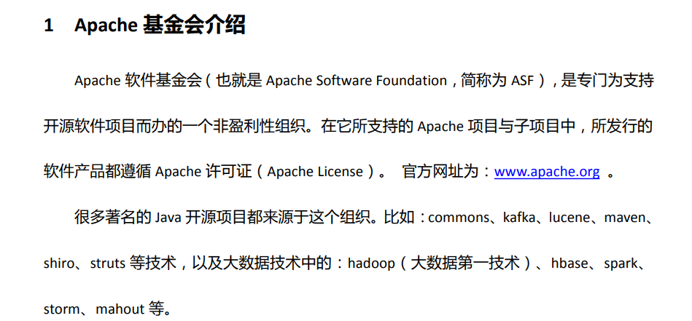The image size is (692, 321).
Task: Click the word "storm"
Action: coord(62,309)
